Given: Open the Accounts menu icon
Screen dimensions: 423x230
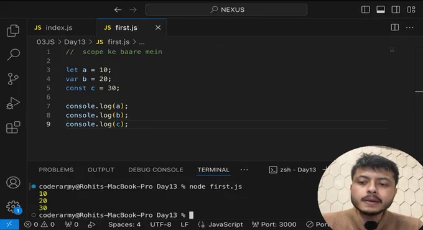Looking at the screenshot, I should (x=13, y=183).
